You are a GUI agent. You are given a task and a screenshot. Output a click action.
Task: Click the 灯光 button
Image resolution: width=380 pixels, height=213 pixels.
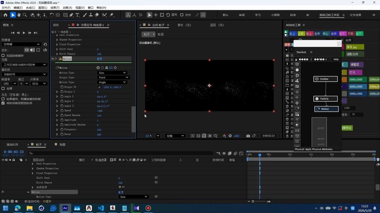[355, 72]
